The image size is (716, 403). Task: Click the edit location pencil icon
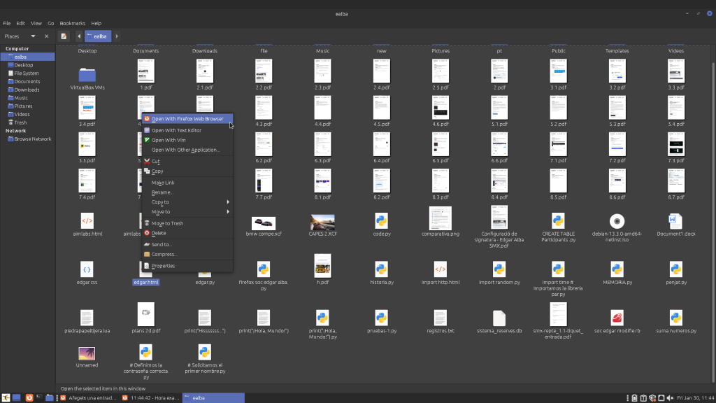coord(64,36)
